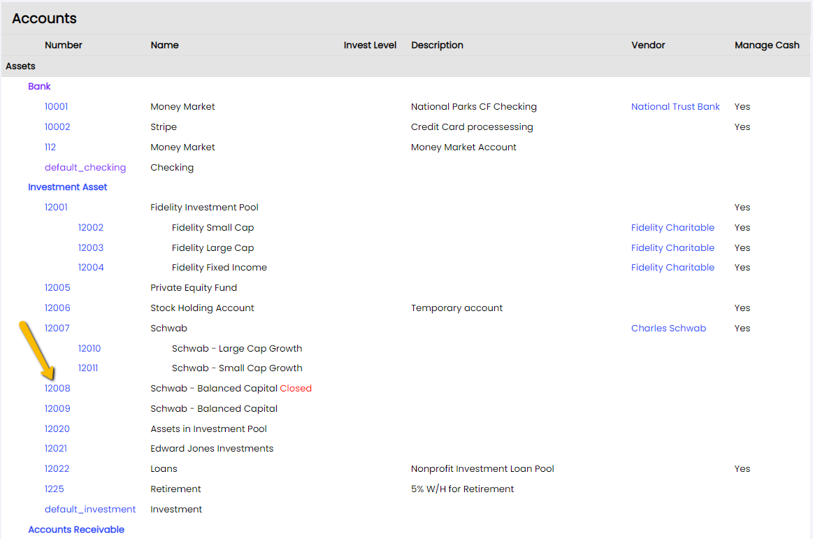The width and height of the screenshot is (813, 539).
Task: Open closed account 12008
Action: 57,388
